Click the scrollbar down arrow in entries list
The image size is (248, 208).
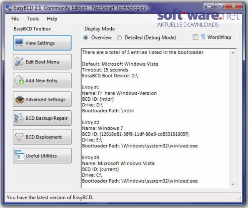pyautogui.click(x=233, y=184)
